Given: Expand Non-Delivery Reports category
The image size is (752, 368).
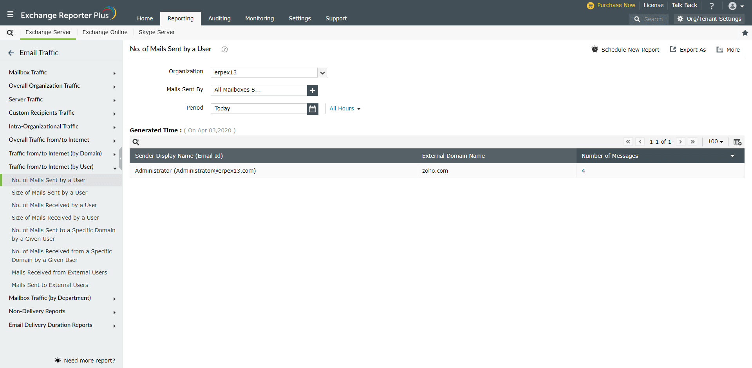Looking at the screenshot, I should (x=114, y=312).
